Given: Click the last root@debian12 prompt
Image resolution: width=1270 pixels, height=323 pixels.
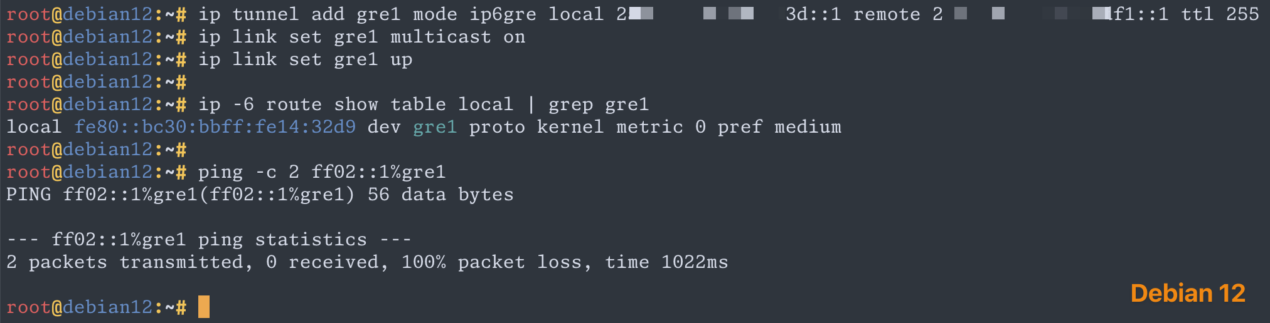Looking at the screenshot, I should pos(97,307).
